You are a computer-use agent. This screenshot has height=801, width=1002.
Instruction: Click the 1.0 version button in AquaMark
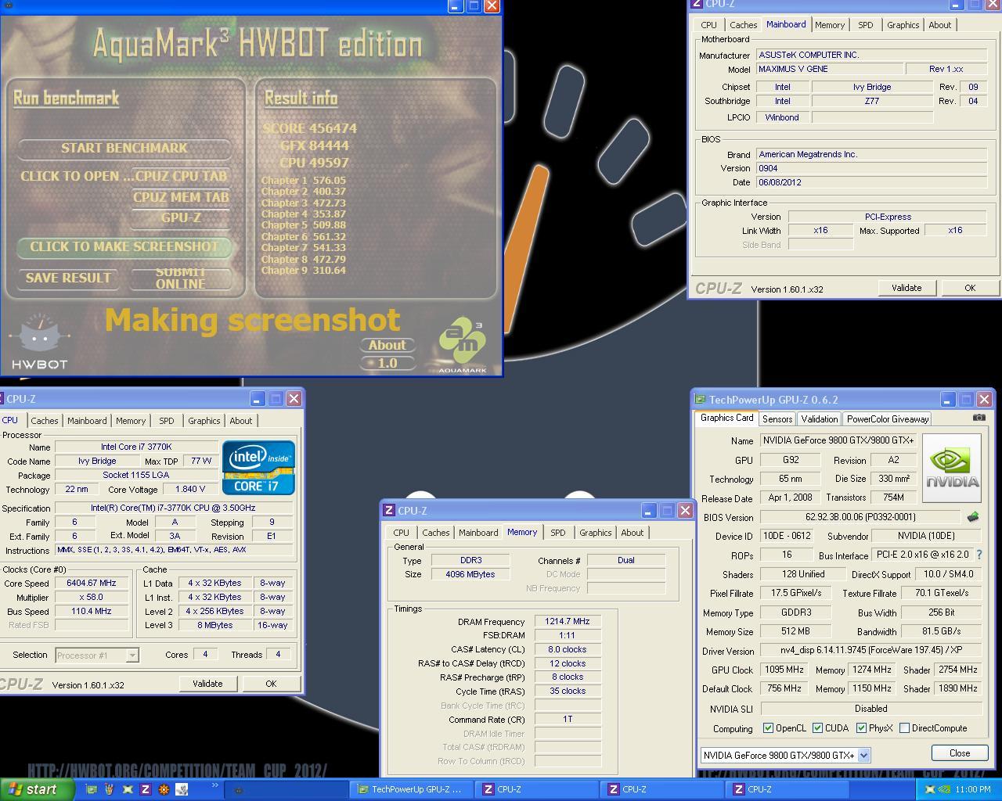point(387,363)
